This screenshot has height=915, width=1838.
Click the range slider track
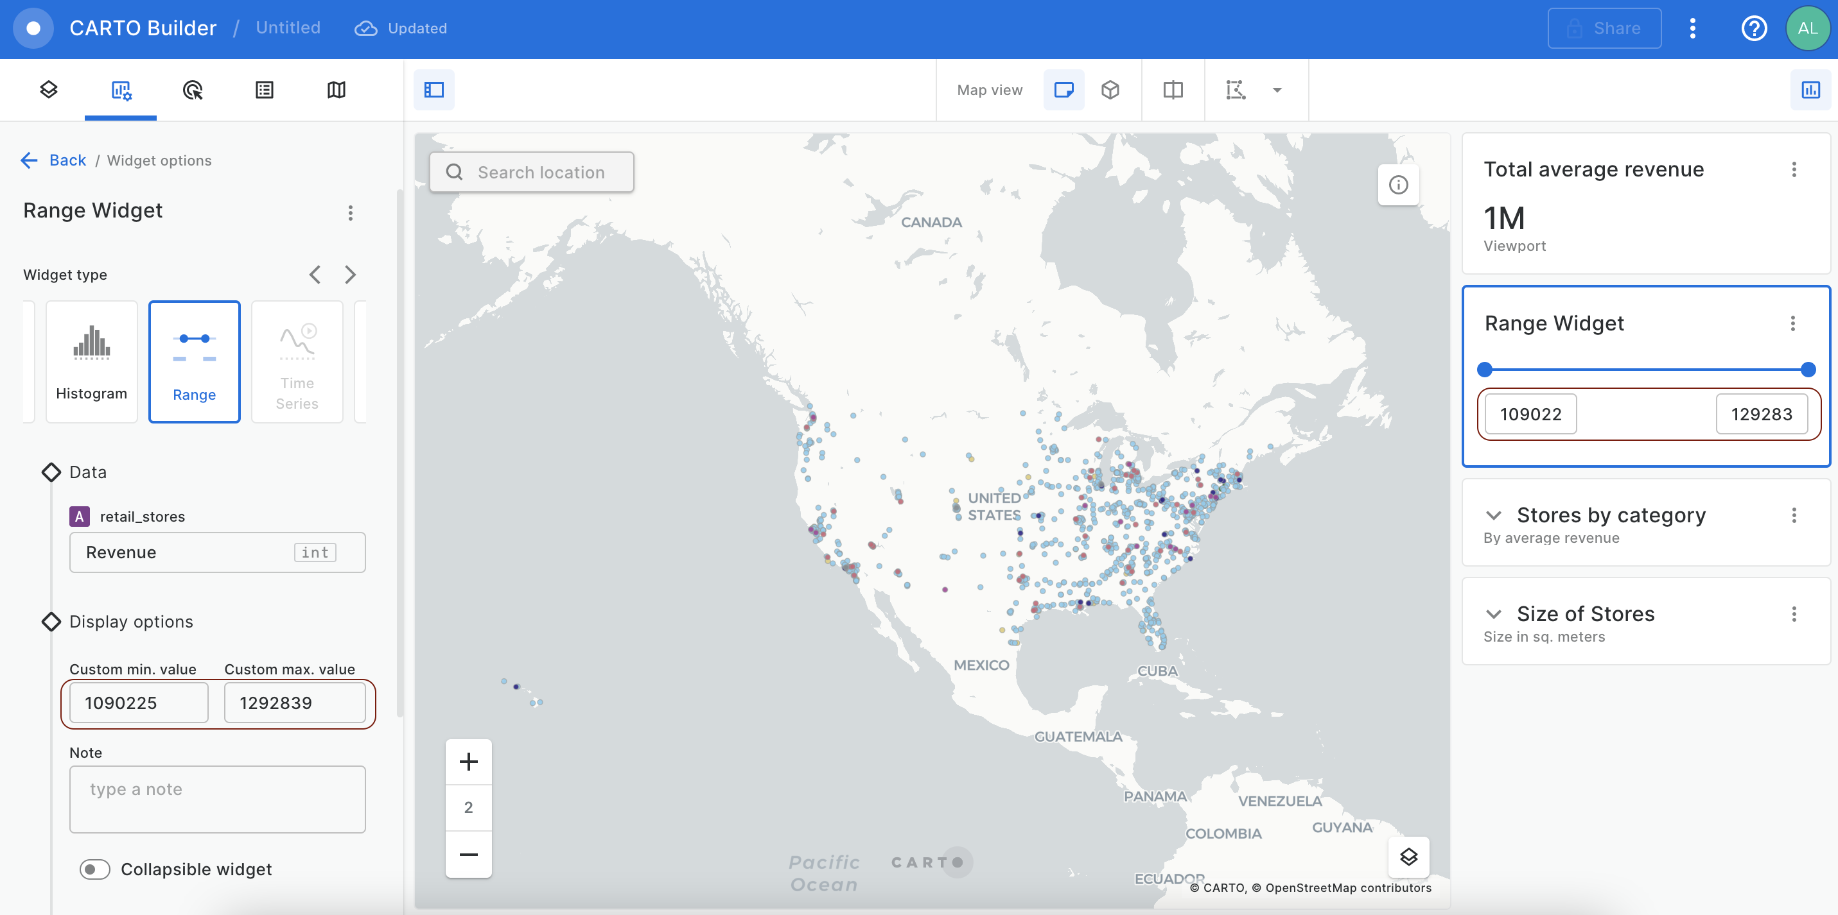tap(1646, 370)
